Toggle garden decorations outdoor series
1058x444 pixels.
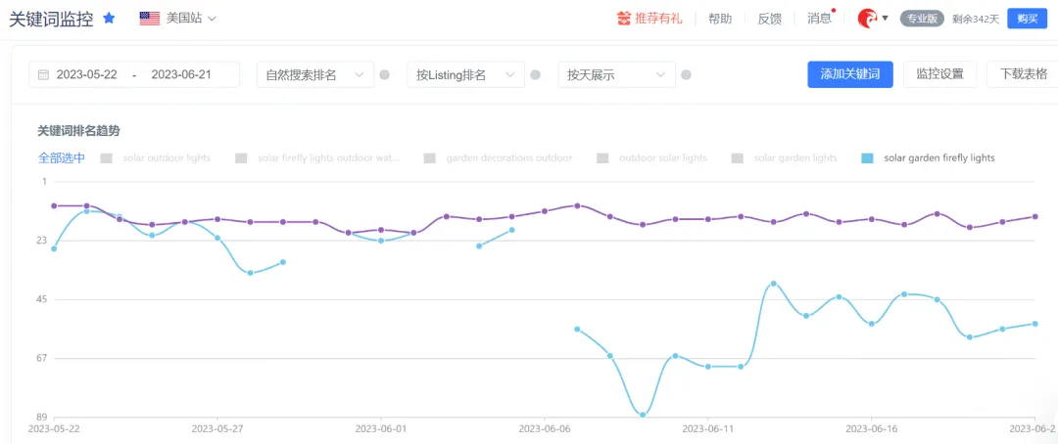pyautogui.click(x=429, y=158)
